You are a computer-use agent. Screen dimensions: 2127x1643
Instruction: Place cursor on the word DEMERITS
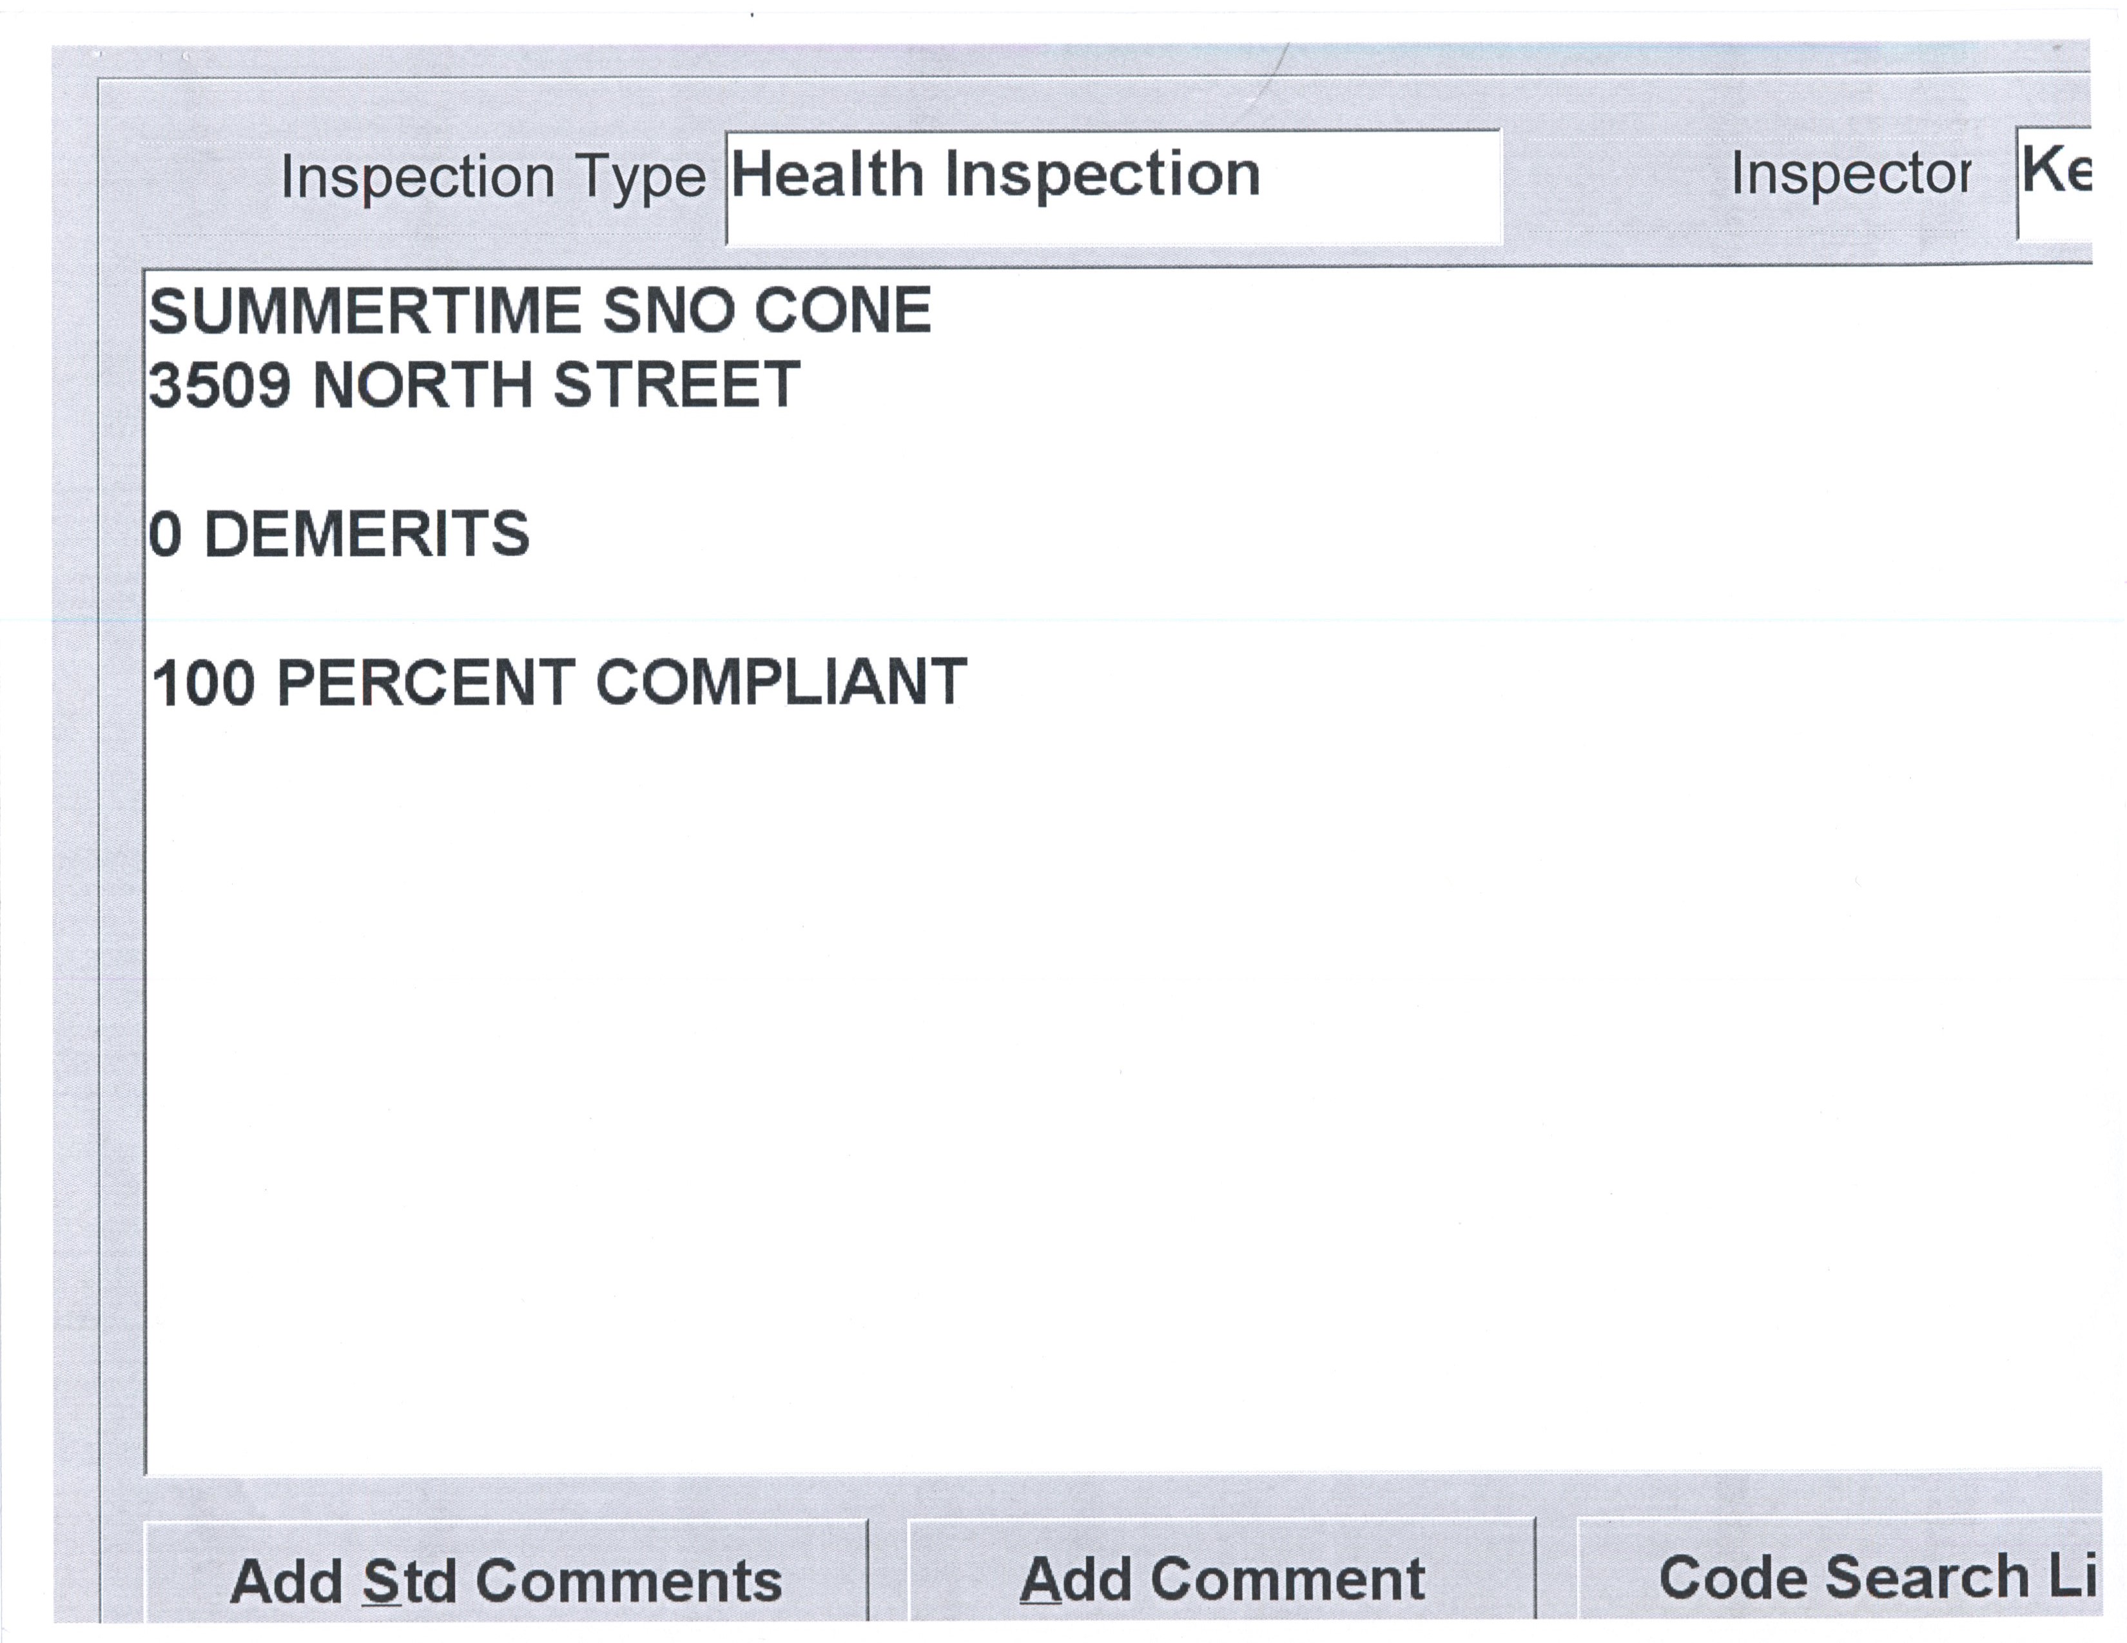(367, 534)
